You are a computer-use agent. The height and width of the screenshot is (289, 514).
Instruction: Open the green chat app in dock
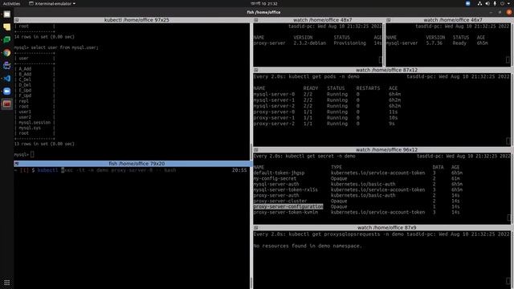pos(7,40)
